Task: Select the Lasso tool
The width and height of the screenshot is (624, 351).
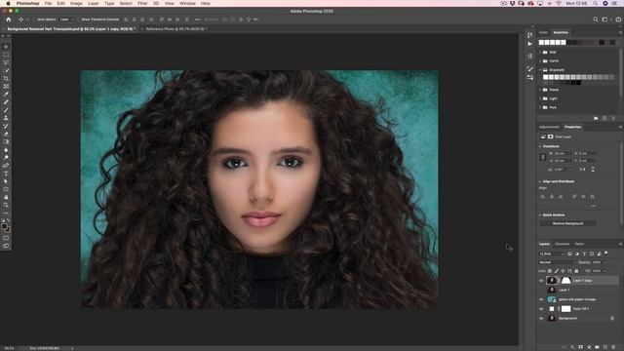Action: [6, 62]
